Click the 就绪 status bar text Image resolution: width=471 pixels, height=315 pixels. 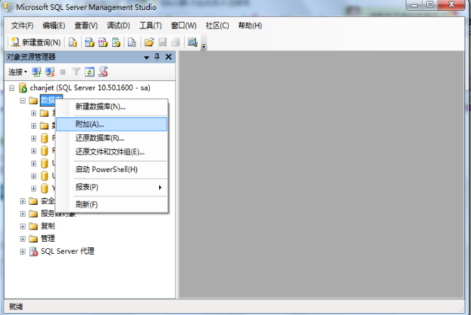coord(16,306)
